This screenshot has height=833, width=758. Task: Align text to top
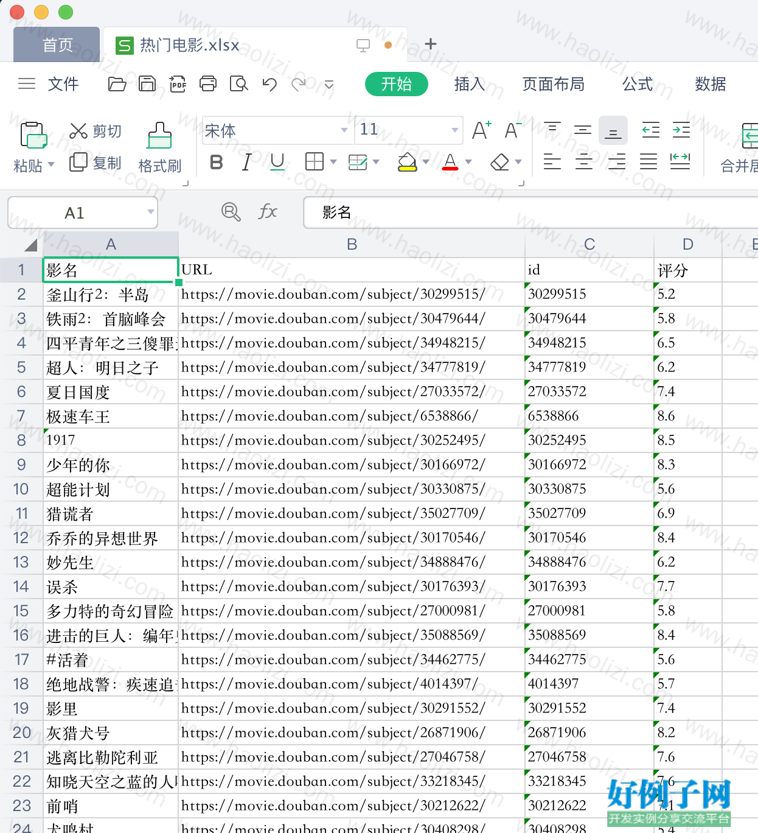tap(552, 130)
